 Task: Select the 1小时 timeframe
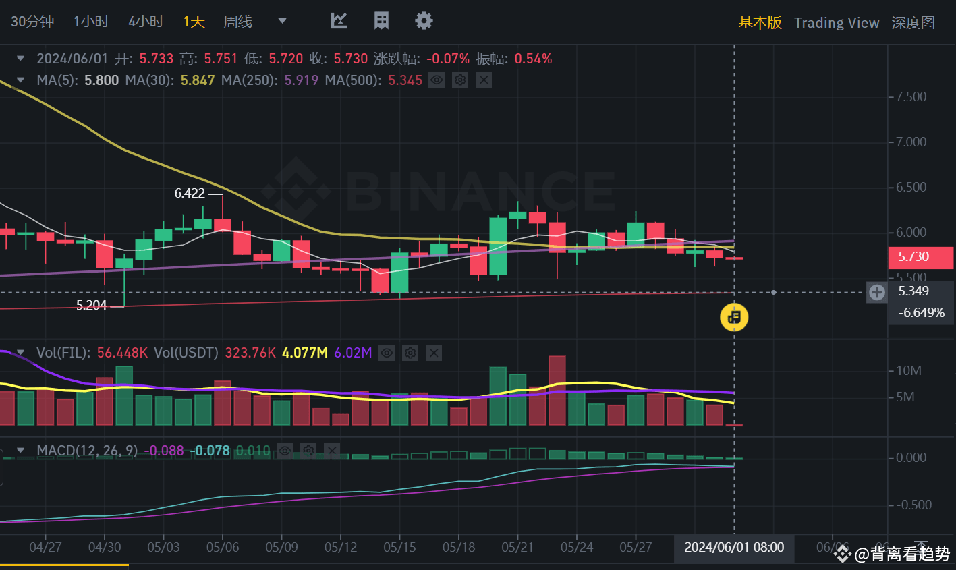pyautogui.click(x=91, y=21)
